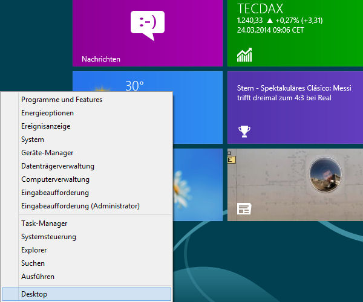Click the TECDAX finance chart icon

click(244, 56)
